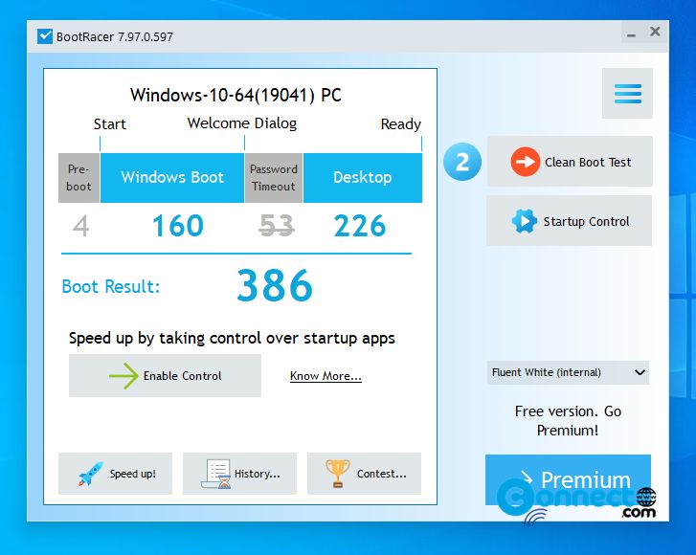The width and height of the screenshot is (696, 555).
Task: Open the hamburger menu
Action: click(x=627, y=93)
